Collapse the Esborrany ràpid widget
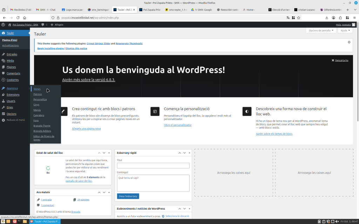 point(189,153)
